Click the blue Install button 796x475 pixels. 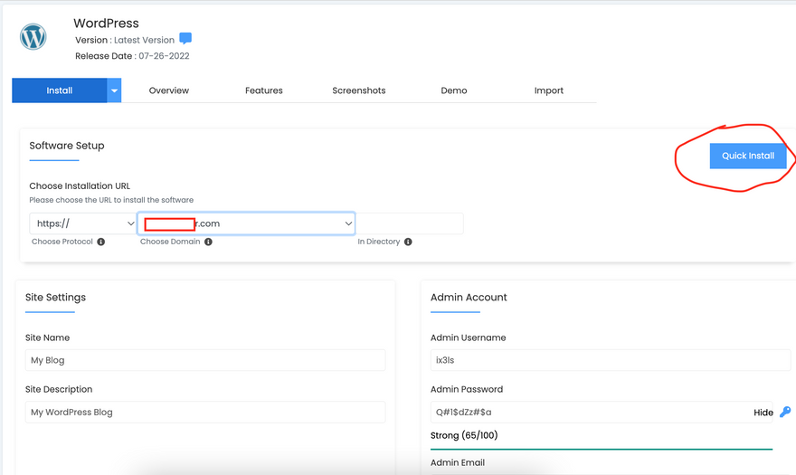pyautogui.click(x=60, y=90)
